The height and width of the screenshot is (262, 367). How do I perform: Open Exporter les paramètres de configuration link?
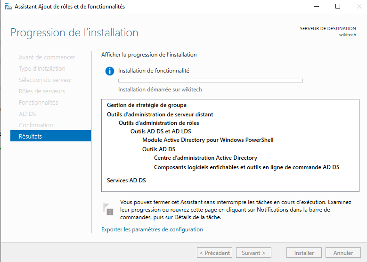coord(152,229)
